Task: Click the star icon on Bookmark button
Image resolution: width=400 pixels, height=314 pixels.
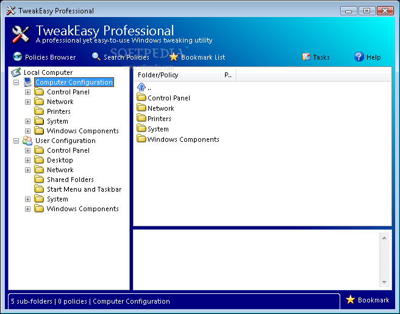Action: click(x=351, y=300)
